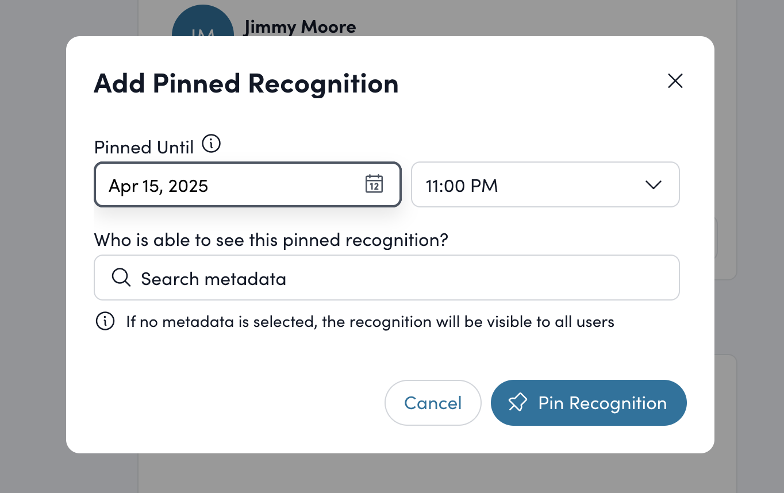This screenshot has height=493, width=784.
Task: Click Jimmy Moore's avatar behind the dialog
Action: click(202, 23)
